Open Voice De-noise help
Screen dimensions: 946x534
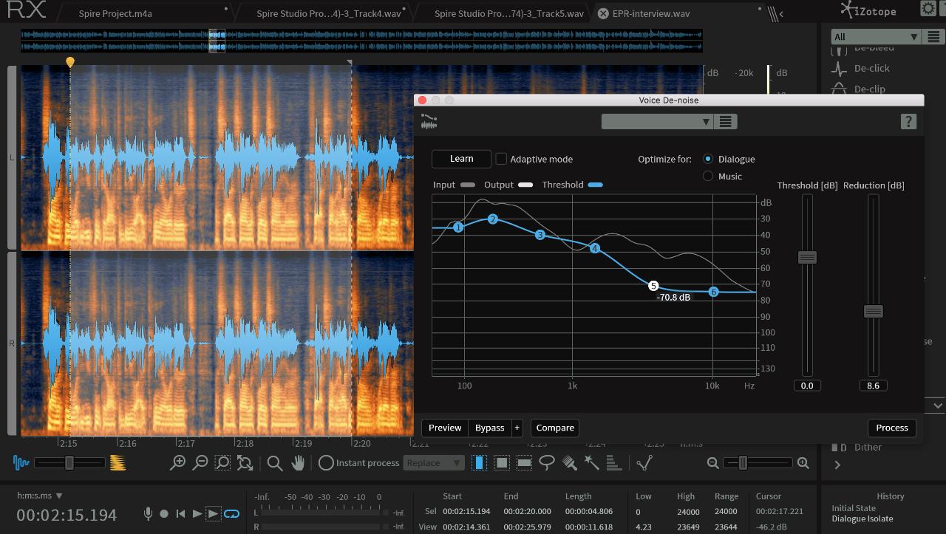[908, 122]
